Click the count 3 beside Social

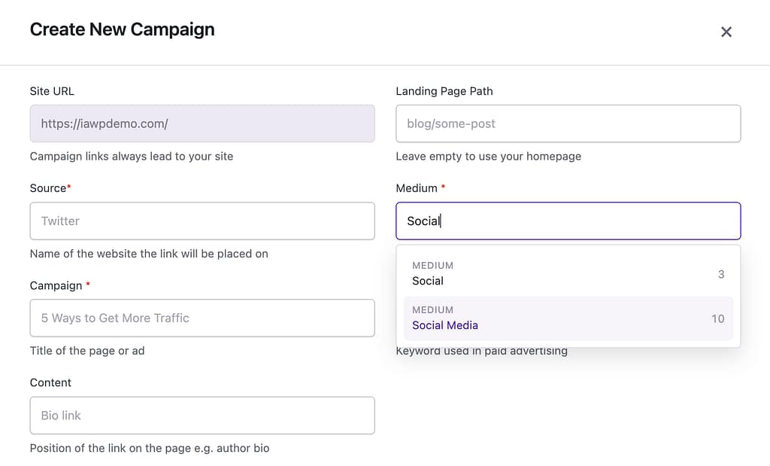pyautogui.click(x=721, y=274)
